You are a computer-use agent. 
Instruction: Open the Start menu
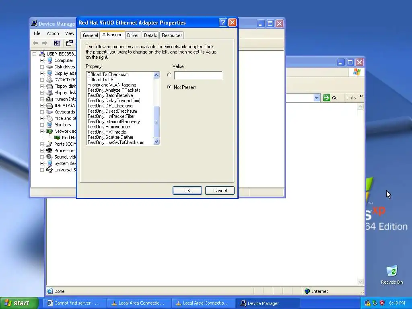[19, 303]
